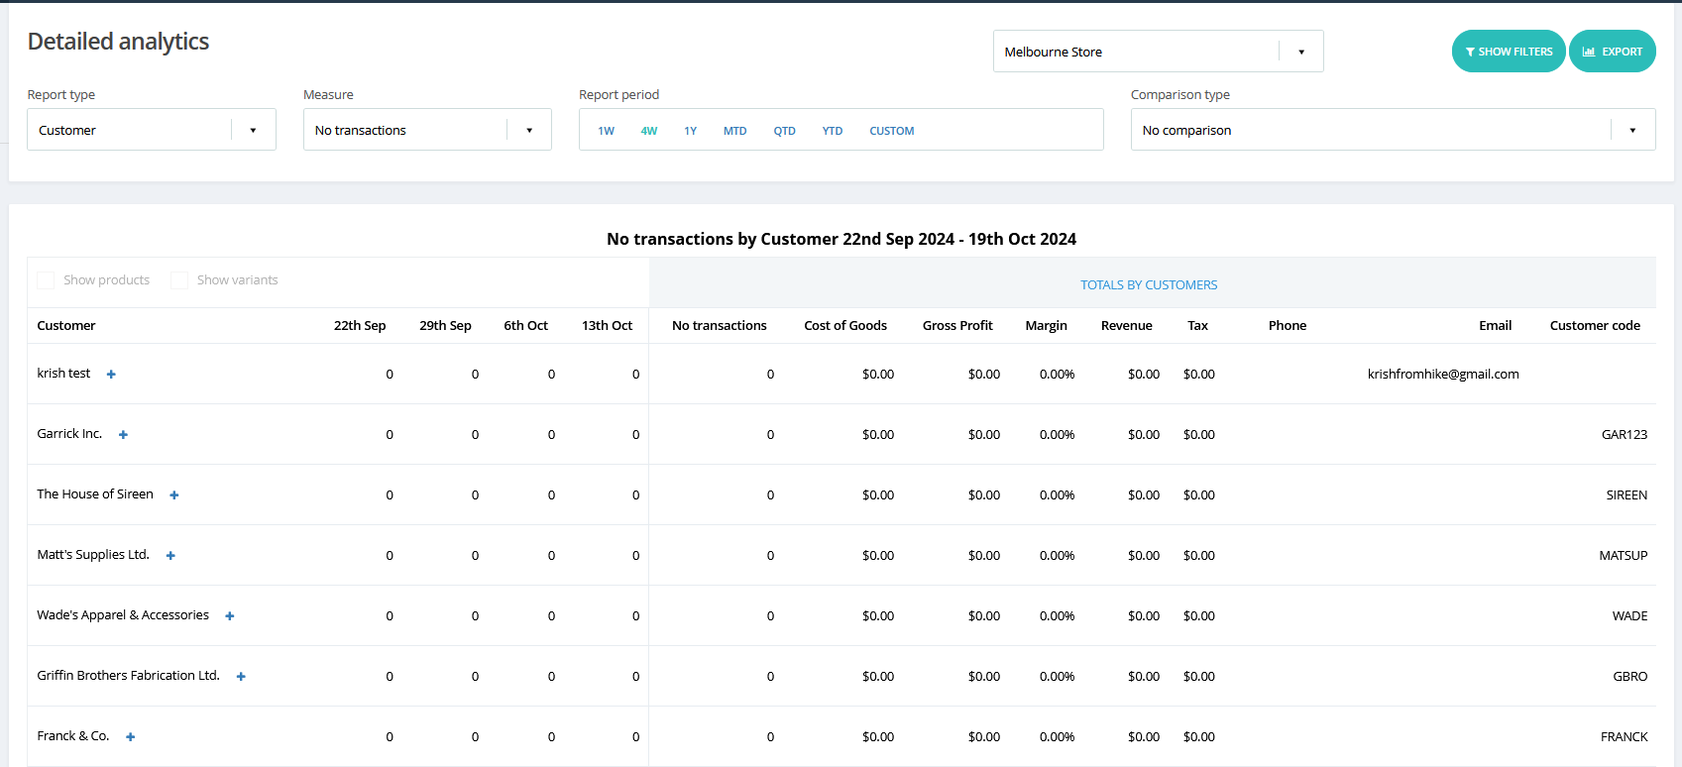Open the Comparison type dropdown
This screenshot has height=767, width=1682.
(1393, 130)
